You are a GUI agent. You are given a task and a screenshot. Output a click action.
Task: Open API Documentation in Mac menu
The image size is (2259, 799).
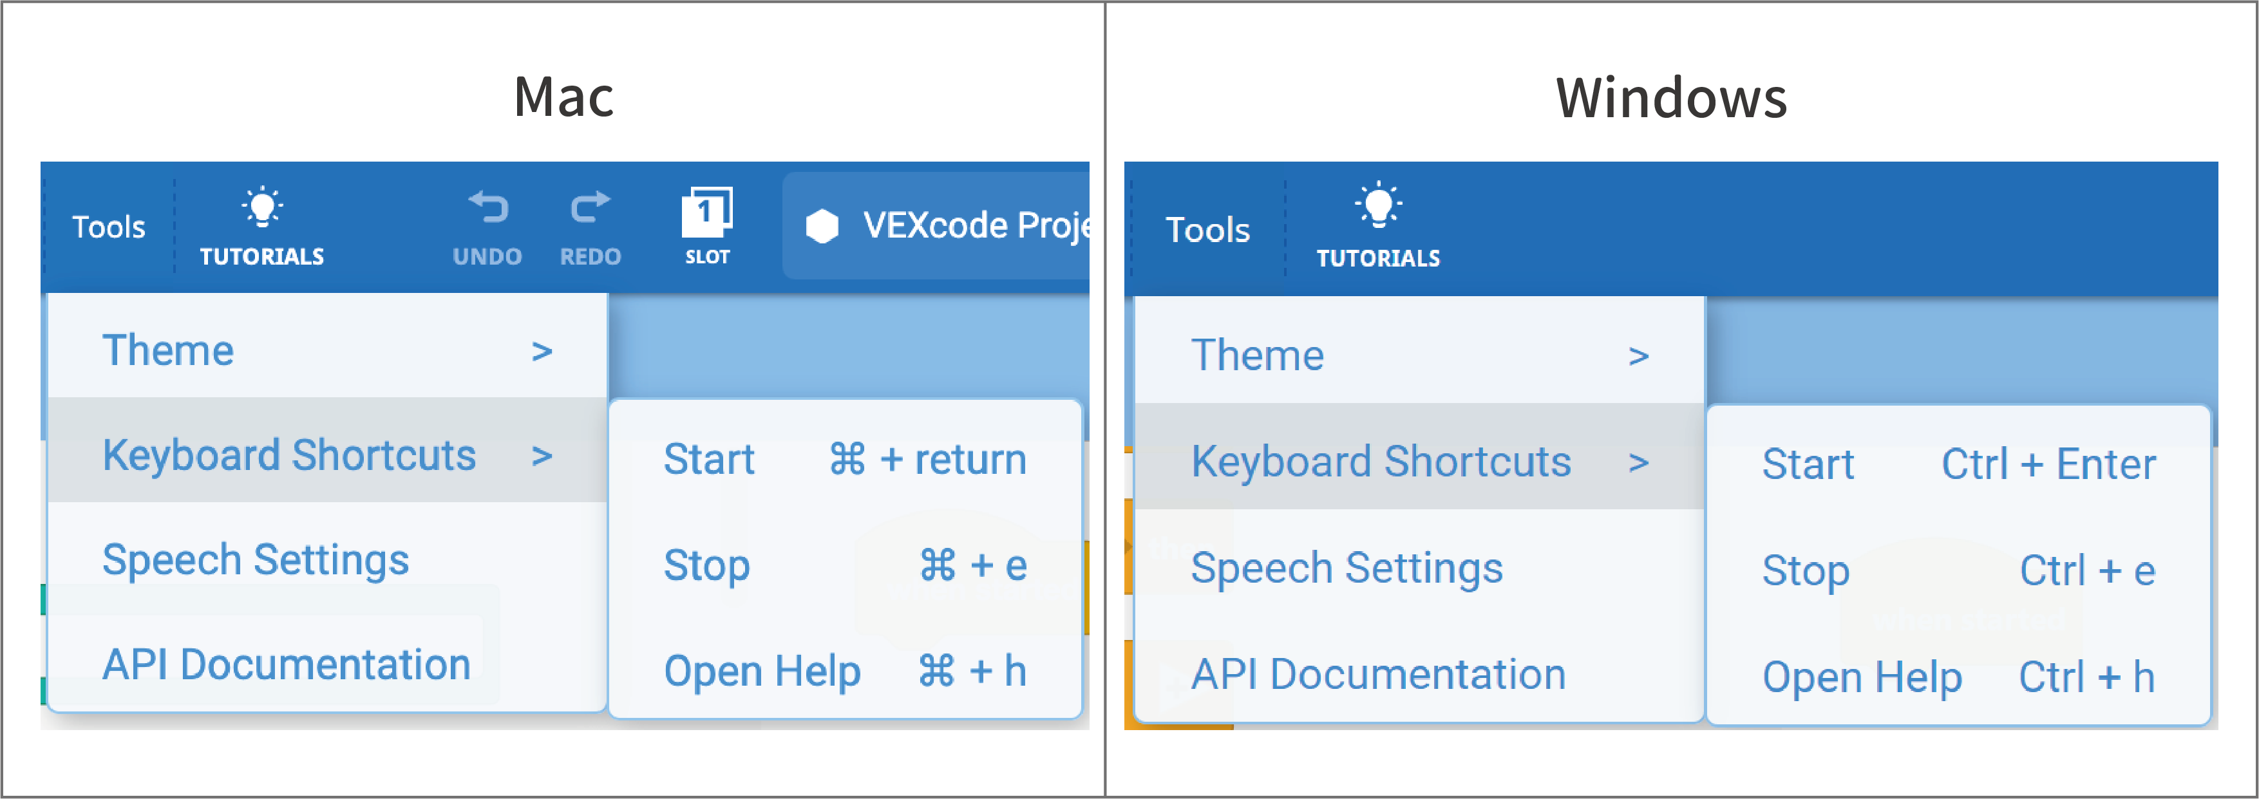[x=286, y=664]
